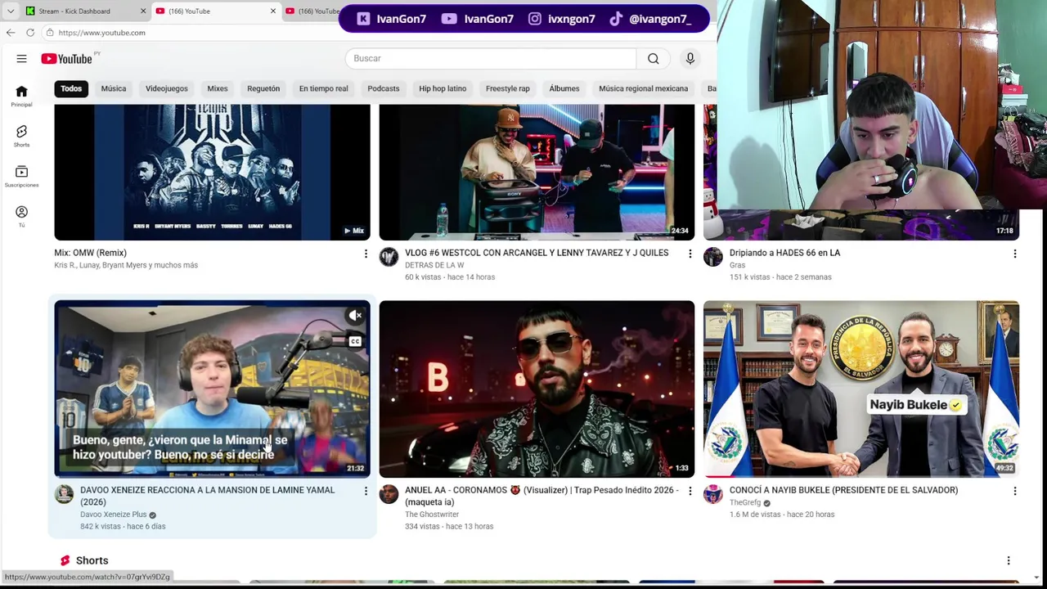Screen dimensions: 1047x589
Task: Open options menu for Mix: OMW (Remix)
Action: click(366, 254)
